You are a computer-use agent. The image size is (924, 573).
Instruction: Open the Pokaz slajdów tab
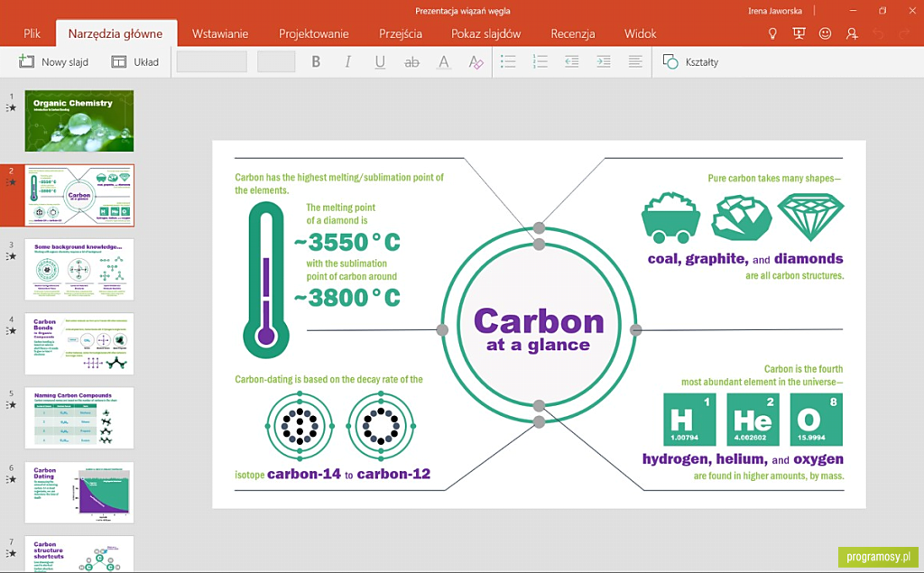[485, 33]
